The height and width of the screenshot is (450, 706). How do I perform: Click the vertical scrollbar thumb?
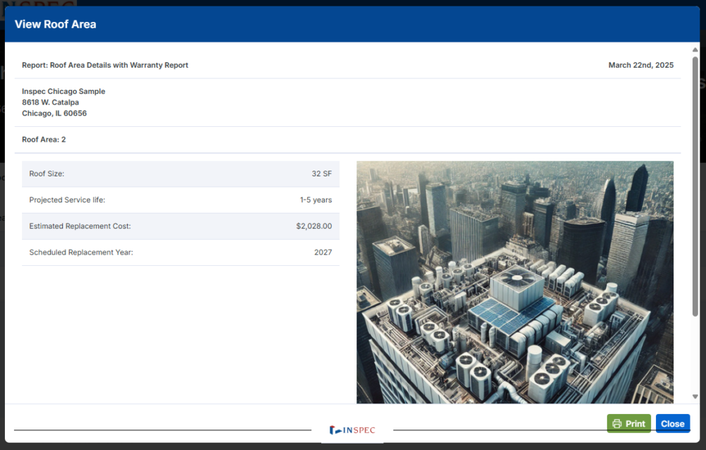click(x=695, y=183)
